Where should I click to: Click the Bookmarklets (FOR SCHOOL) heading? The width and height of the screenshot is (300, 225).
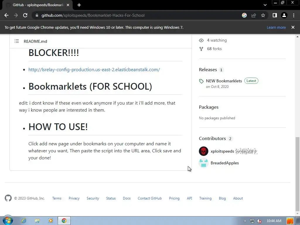pos(90,86)
